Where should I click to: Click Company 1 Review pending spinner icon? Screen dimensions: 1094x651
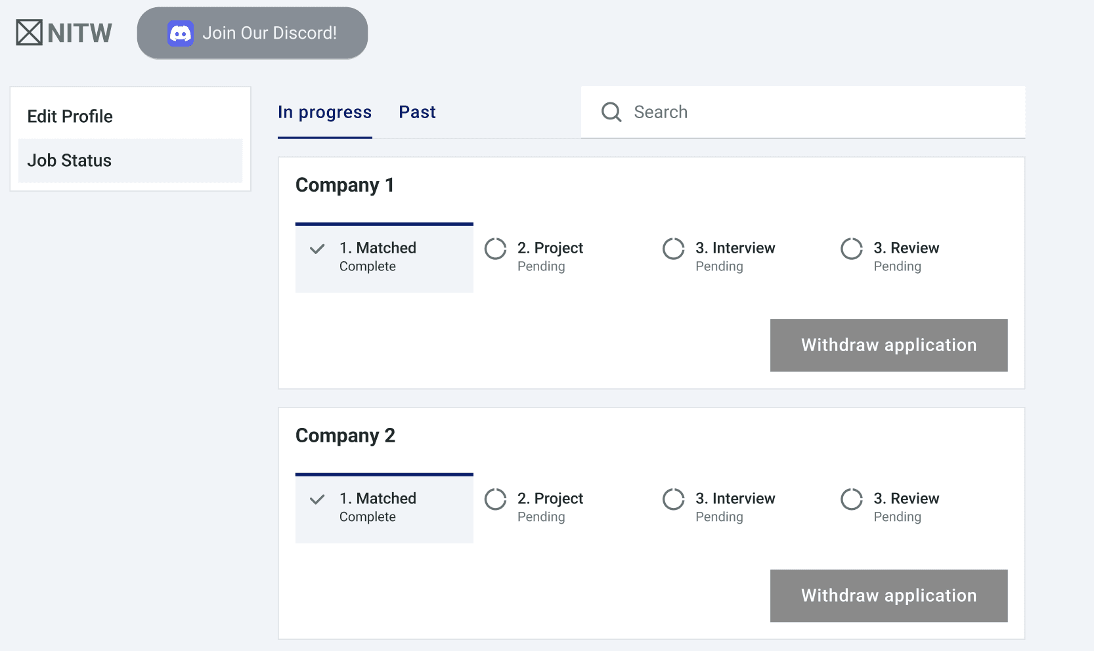coord(852,249)
